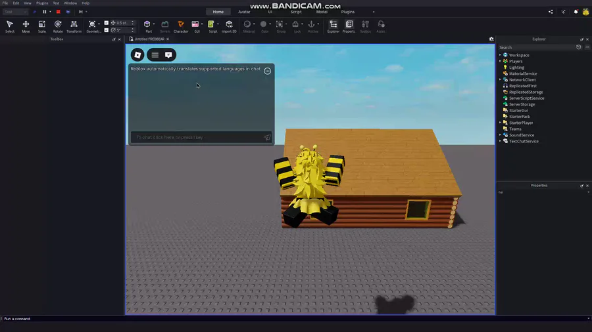
Task: Switch to the Plugins ribbon tab
Action: pyautogui.click(x=348, y=12)
